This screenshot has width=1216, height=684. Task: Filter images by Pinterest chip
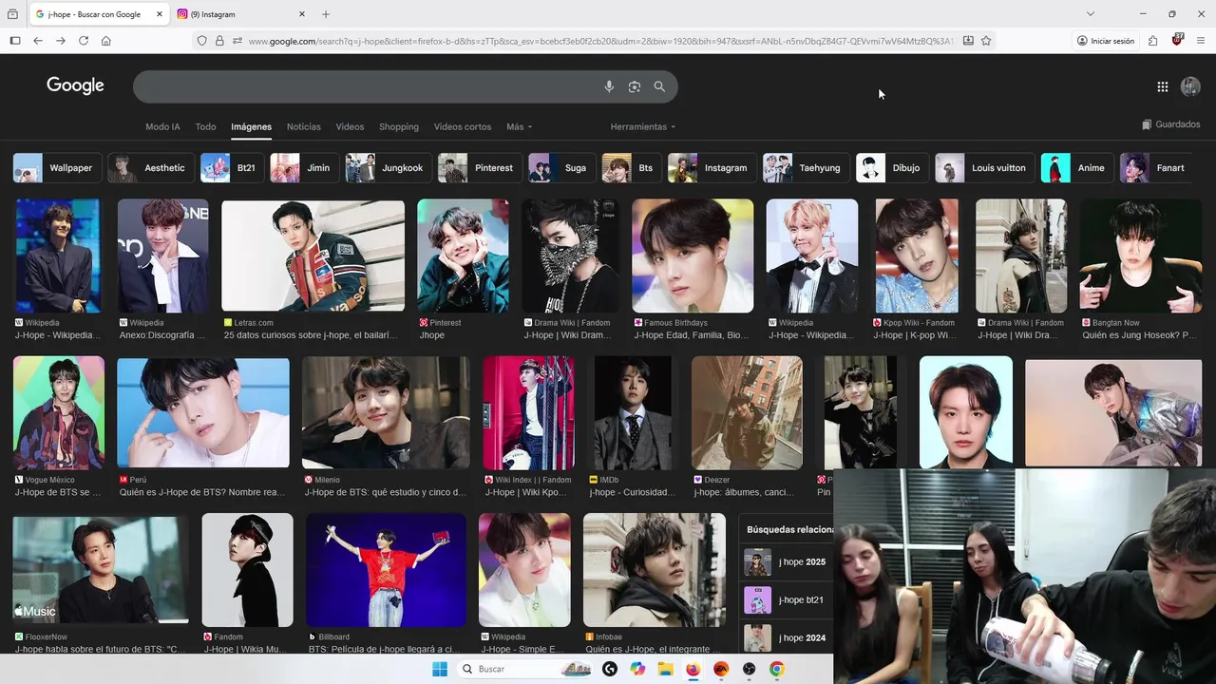480,168
